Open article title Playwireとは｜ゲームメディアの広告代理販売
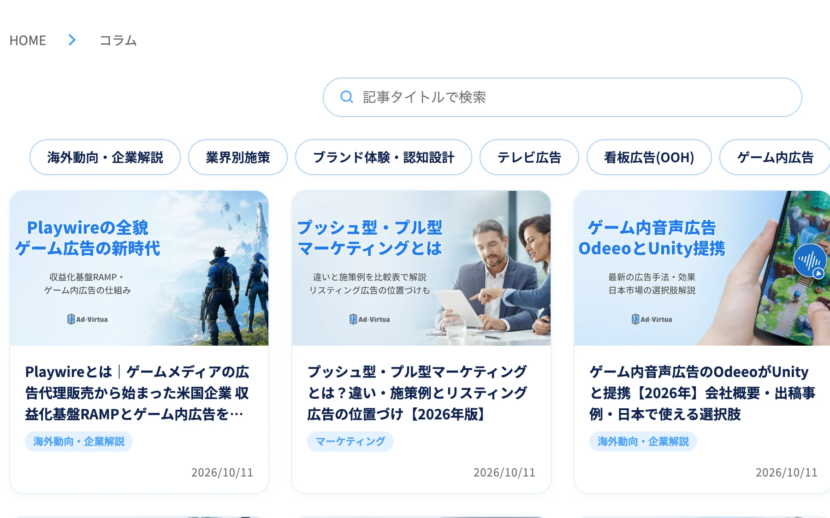Viewport: 830px width, 518px height. [137, 393]
